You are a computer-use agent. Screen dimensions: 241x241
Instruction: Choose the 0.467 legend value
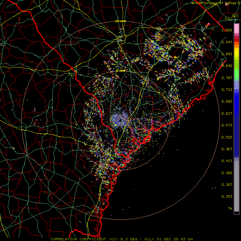tap(227, 149)
